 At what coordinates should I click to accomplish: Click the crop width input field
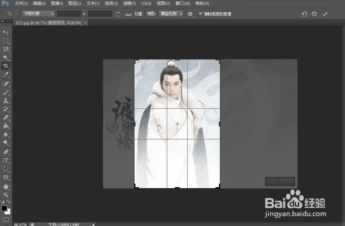click(x=69, y=14)
